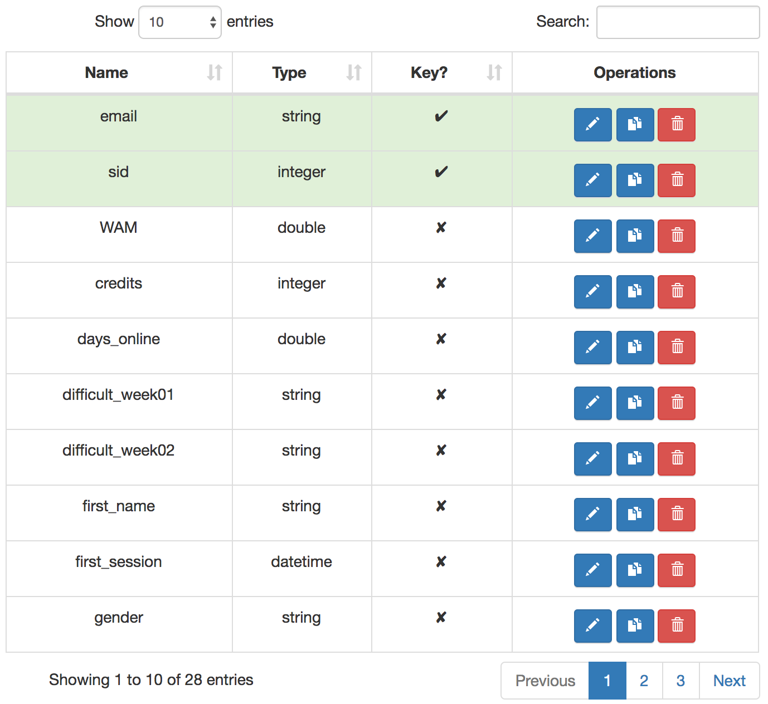Clone difficult_week01 with the copy icon
Image resolution: width=768 pixels, height=704 pixels.
pyautogui.click(x=635, y=403)
